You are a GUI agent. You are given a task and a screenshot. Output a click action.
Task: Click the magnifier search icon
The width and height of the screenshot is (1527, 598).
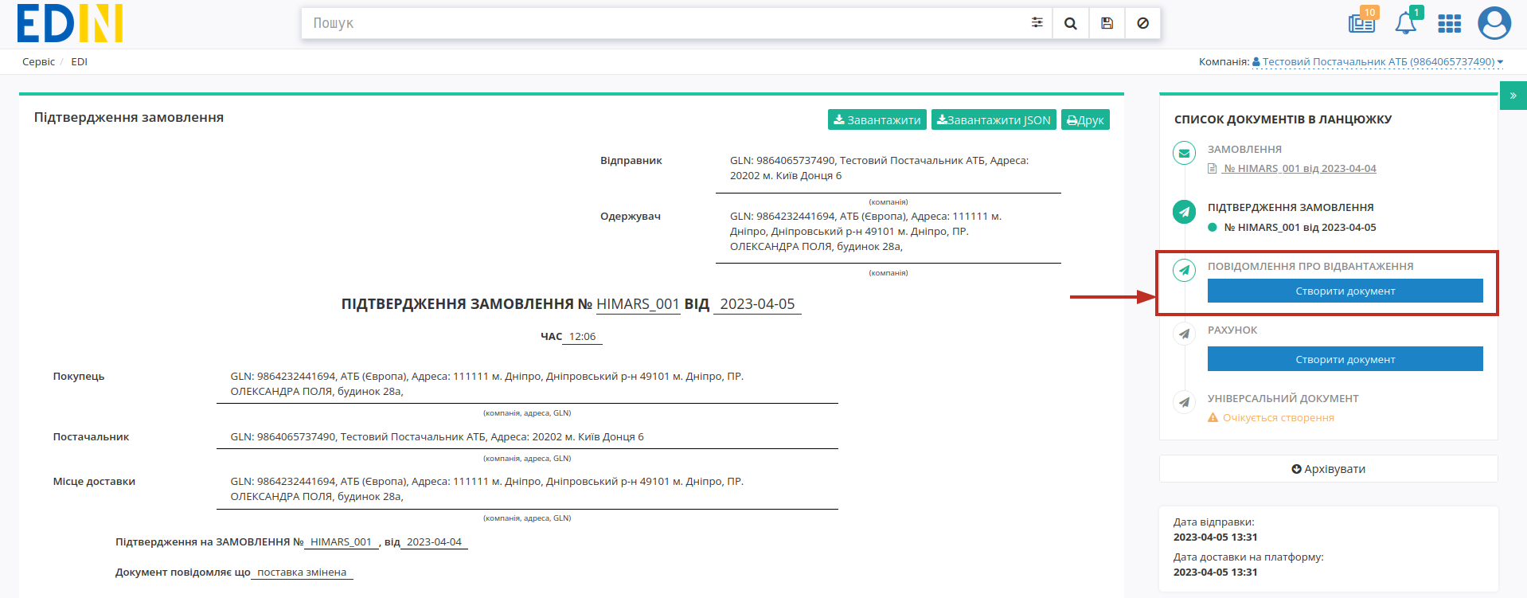point(1071,23)
